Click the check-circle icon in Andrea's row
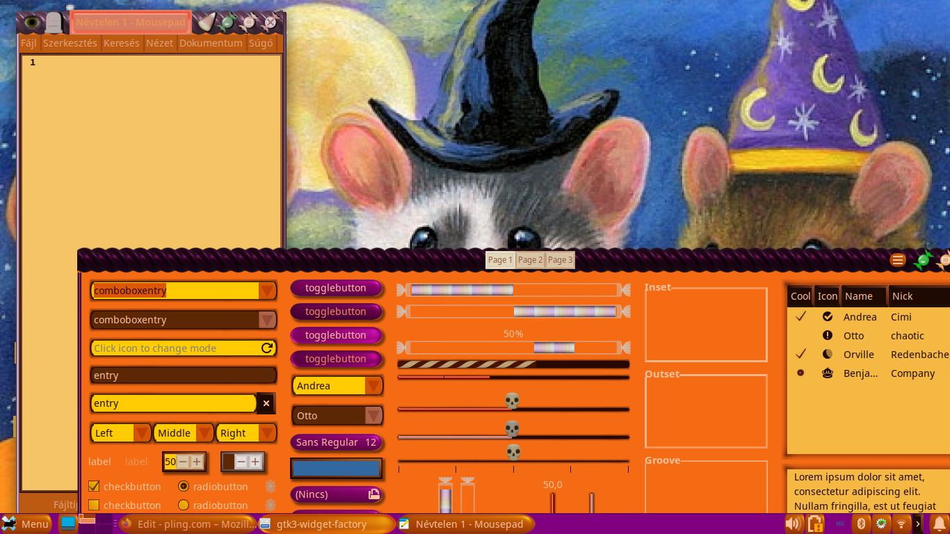Viewport: 950px width, 534px height. 828,316
